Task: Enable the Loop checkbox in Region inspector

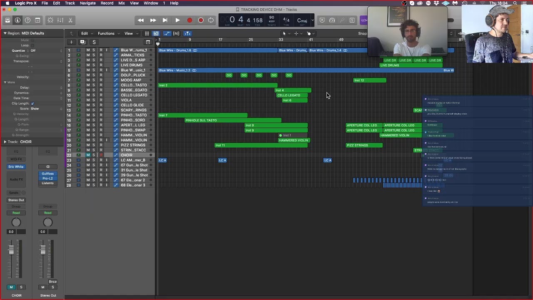Action: tap(32, 45)
